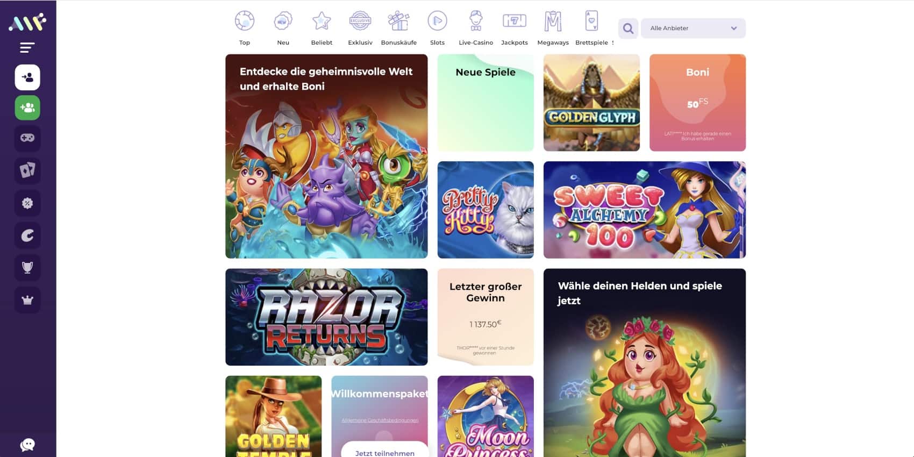This screenshot has height=457, width=914.
Task: Click the green register account icon
Action: 27,108
